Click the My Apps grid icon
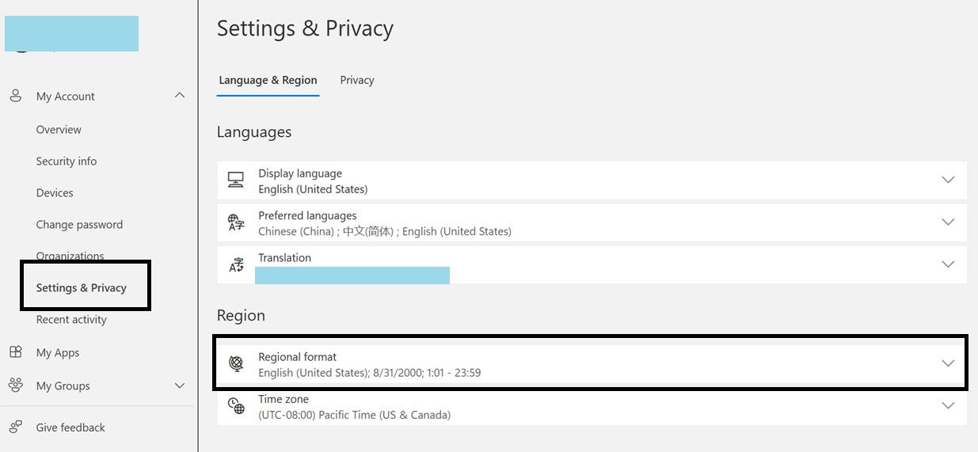978x452 pixels. (x=15, y=352)
